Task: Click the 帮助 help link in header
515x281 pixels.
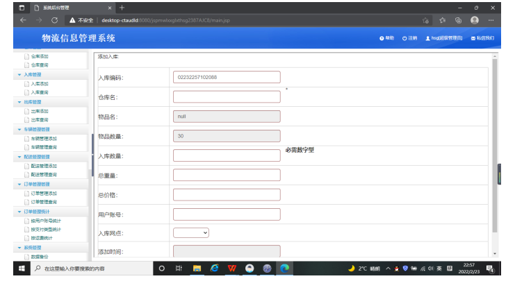Action: (386, 38)
